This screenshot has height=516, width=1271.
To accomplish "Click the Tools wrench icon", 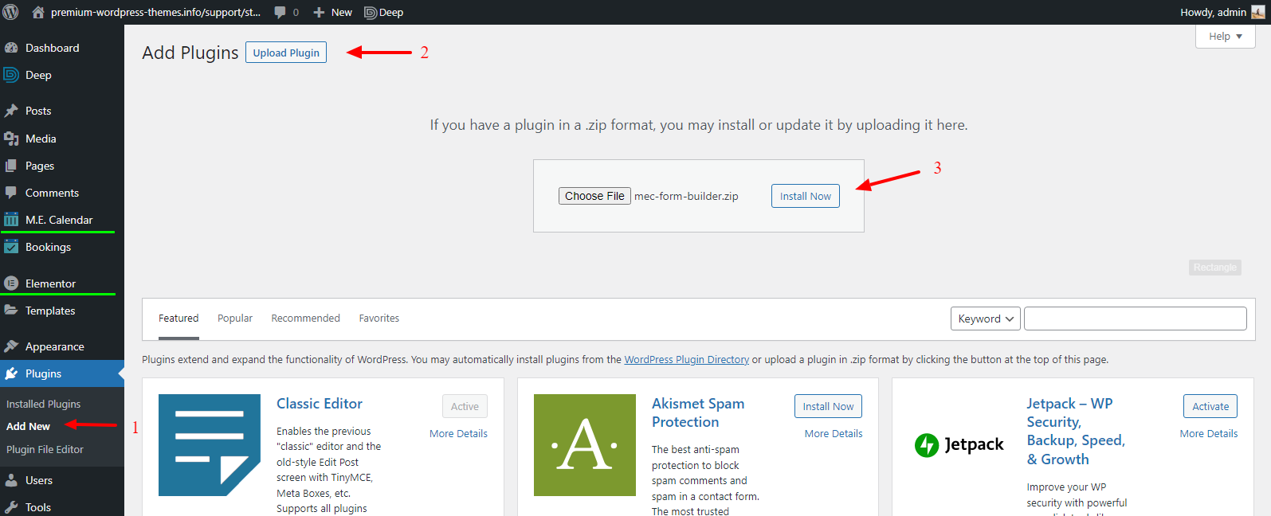I will click(11, 507).
